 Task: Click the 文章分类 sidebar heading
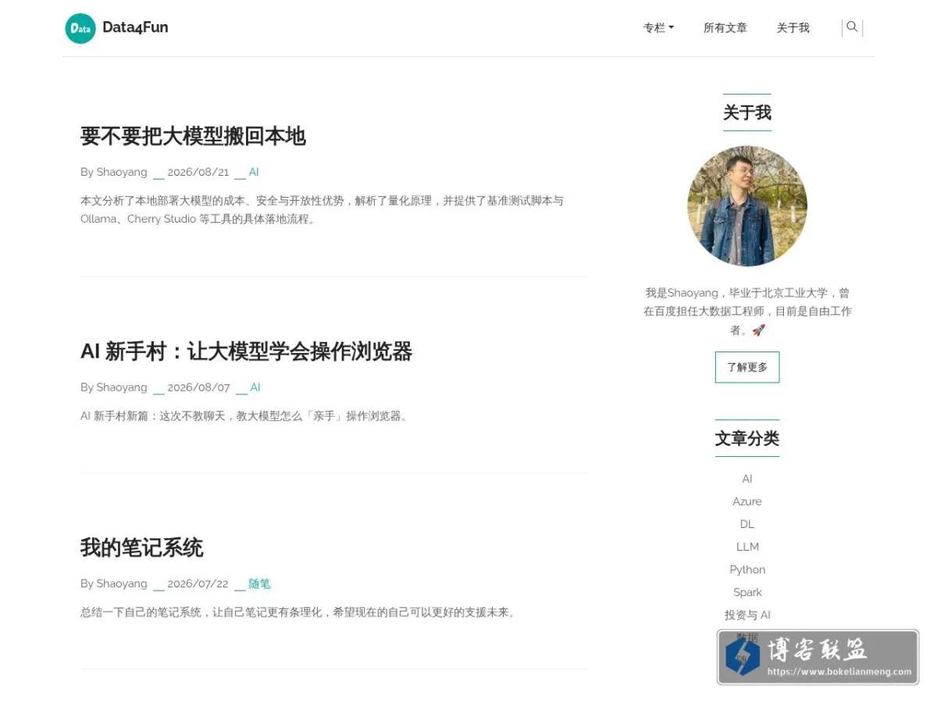pos(747,438)
